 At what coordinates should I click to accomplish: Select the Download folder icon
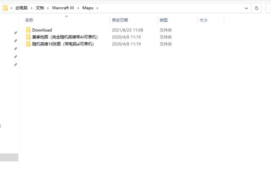point(28,30)
